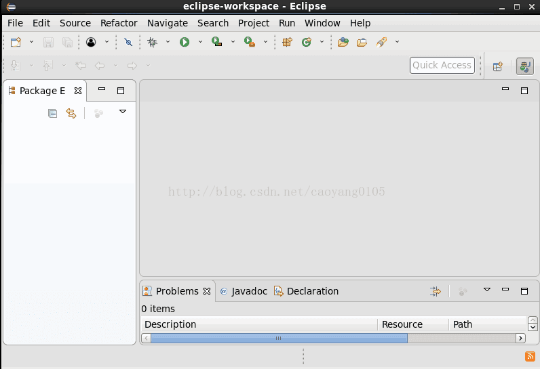Click the New Java Package icon
Viewport: 540px width, 369px height.
click(x=287, y=42)
